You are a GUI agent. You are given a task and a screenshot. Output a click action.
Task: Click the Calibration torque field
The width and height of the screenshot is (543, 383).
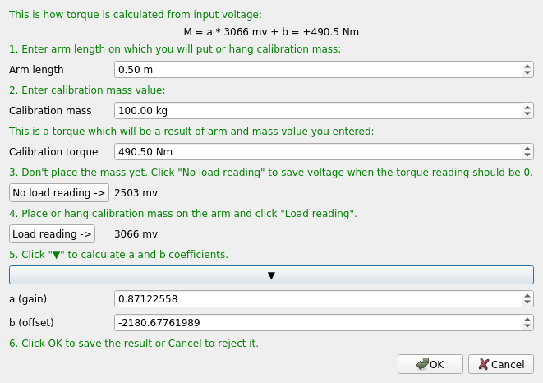click(318, 152)
